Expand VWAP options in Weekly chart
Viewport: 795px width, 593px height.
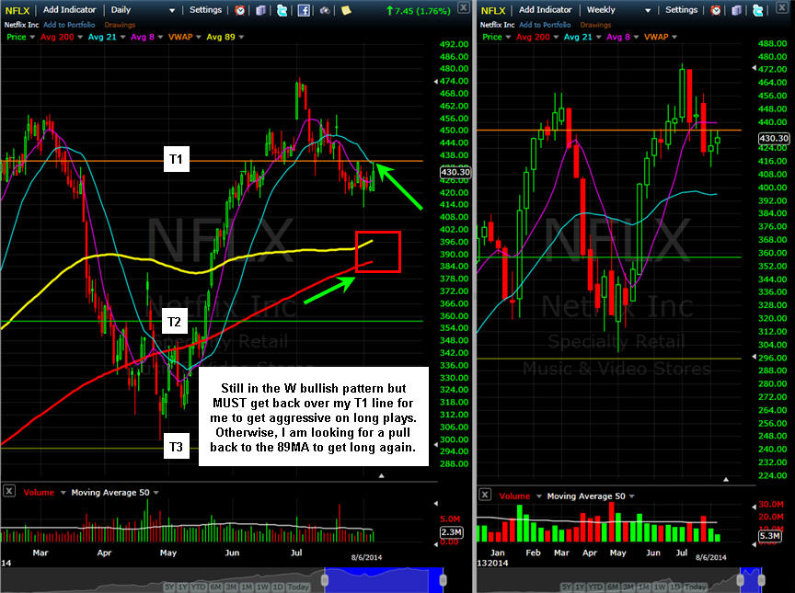(674, 37)
